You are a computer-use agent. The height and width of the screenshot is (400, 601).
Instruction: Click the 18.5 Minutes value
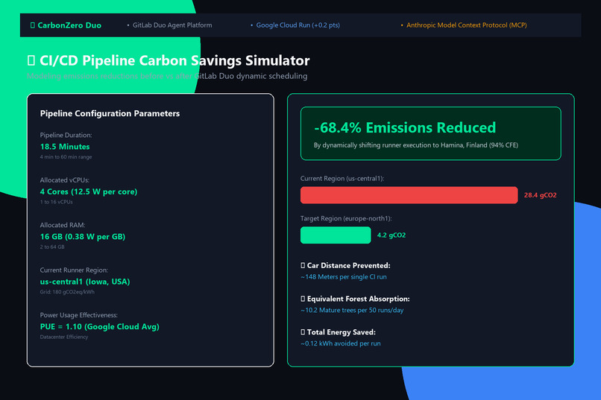[65, 147]
